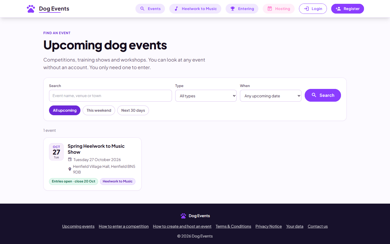Open Terms & Conditions footer link
This screenshot has height=244, width=390.
[x=233, y=226]
